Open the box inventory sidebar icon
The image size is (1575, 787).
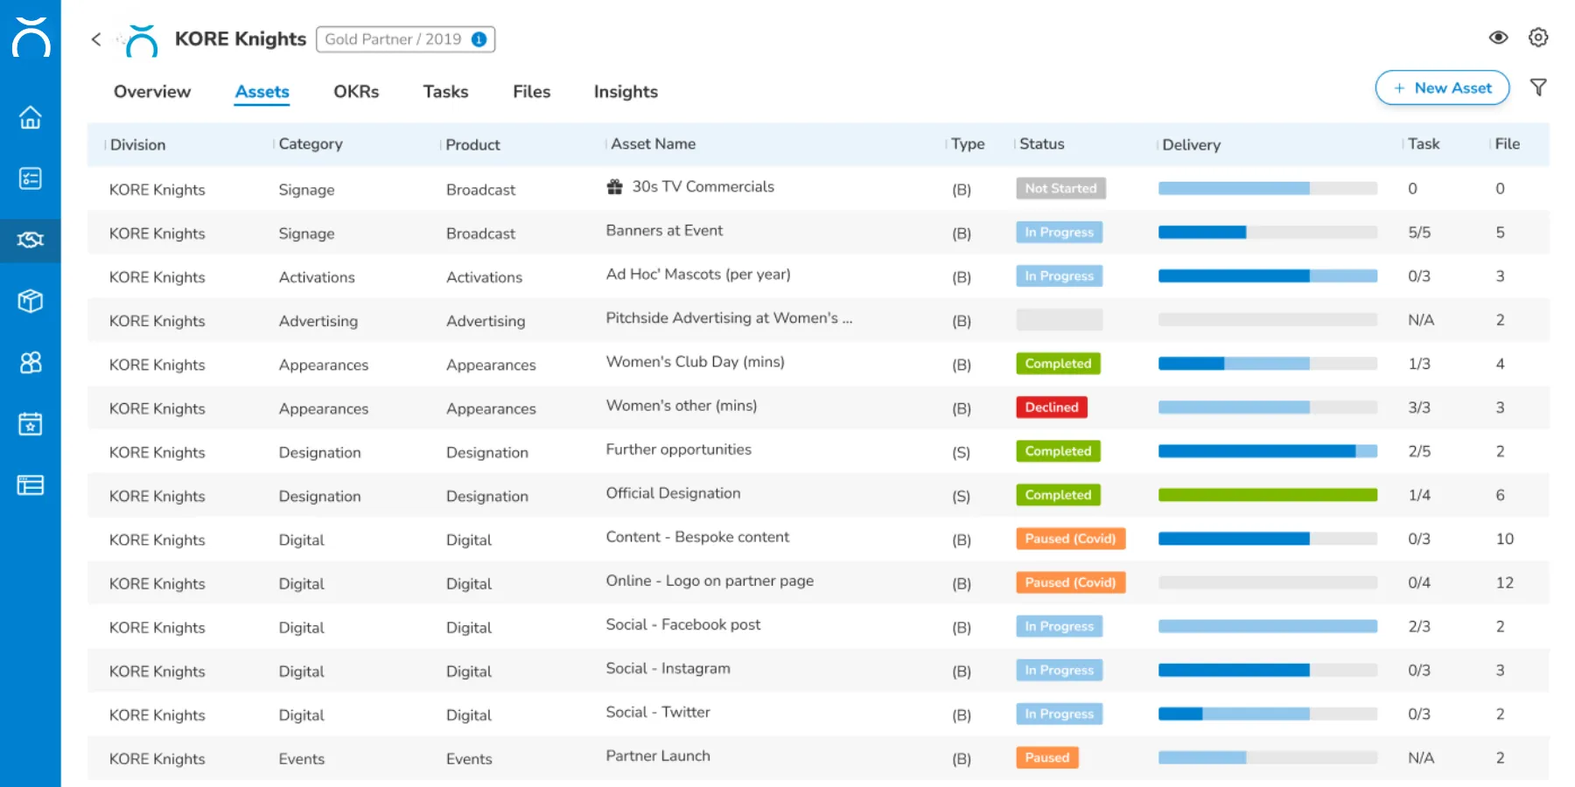31,301
